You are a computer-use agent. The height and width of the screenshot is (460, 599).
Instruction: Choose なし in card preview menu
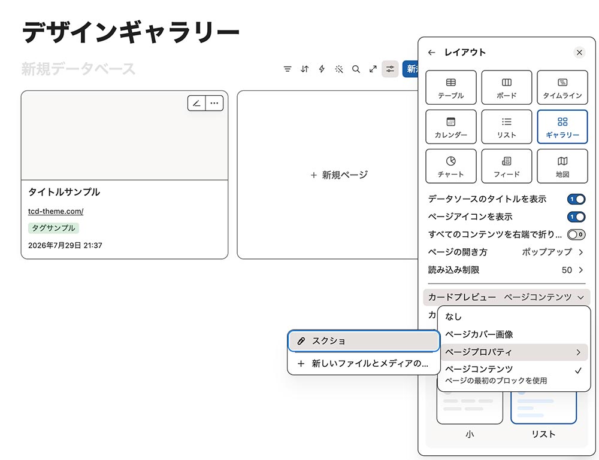[x=514, y=316]
